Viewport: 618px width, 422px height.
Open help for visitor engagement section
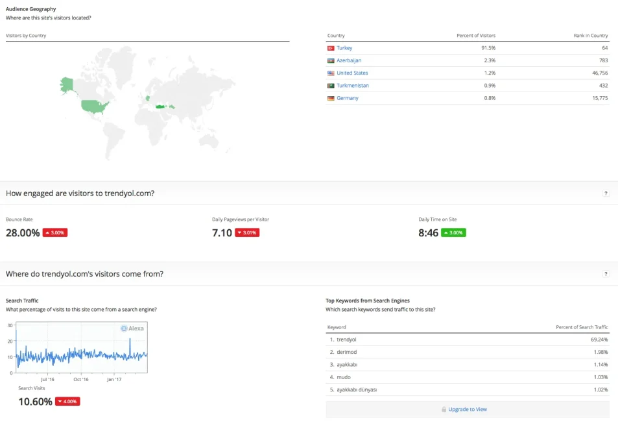coord(606,193)
